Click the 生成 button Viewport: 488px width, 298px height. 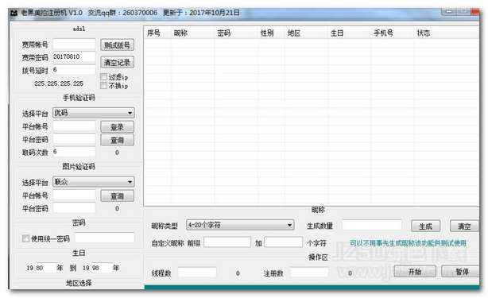click(425, 226)
